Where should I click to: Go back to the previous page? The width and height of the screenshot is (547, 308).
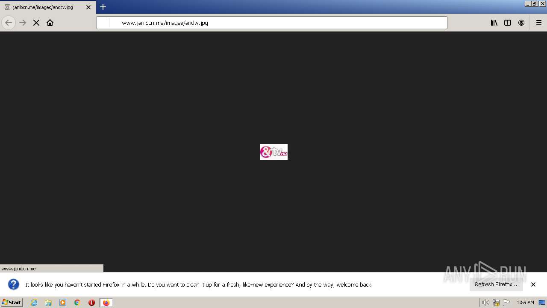(9, 23)
